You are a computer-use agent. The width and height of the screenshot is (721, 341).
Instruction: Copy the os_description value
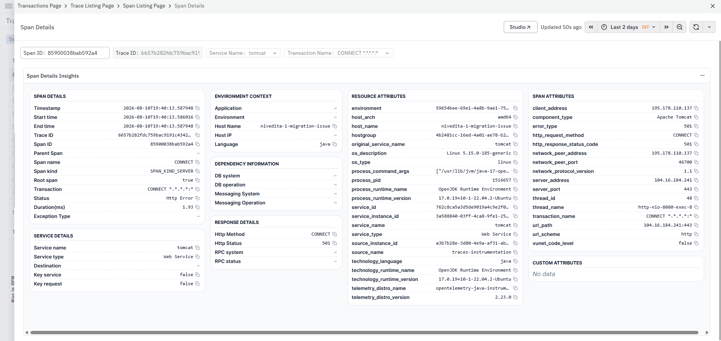coord(515,153)
